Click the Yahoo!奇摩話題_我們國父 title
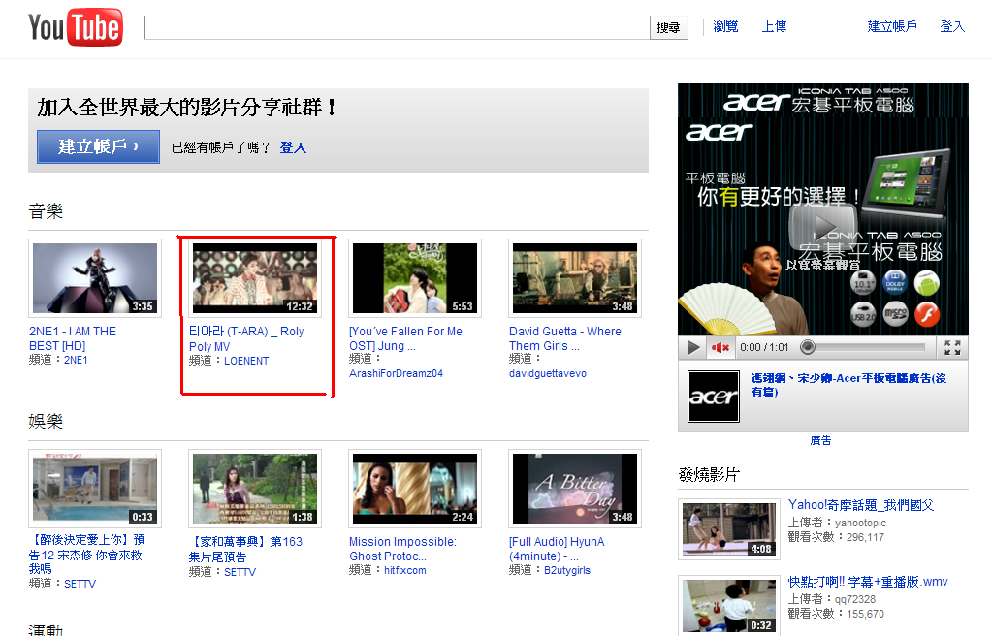The image size is (992, 636). pyautogui.click(x=861, y=505)
